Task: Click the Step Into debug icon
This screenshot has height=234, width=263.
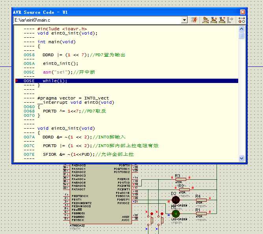Action: 214,20
